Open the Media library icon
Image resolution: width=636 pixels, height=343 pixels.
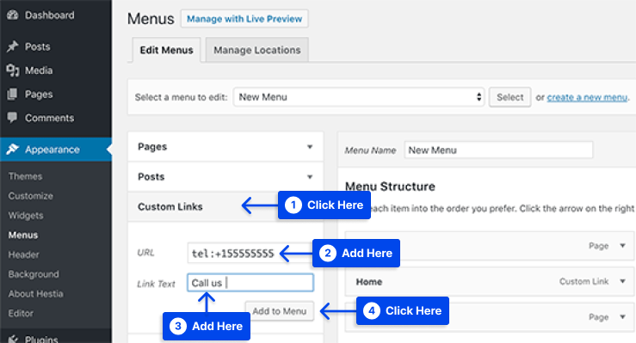tap(13, 70)
